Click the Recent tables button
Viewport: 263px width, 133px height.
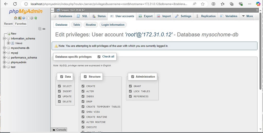8,24
